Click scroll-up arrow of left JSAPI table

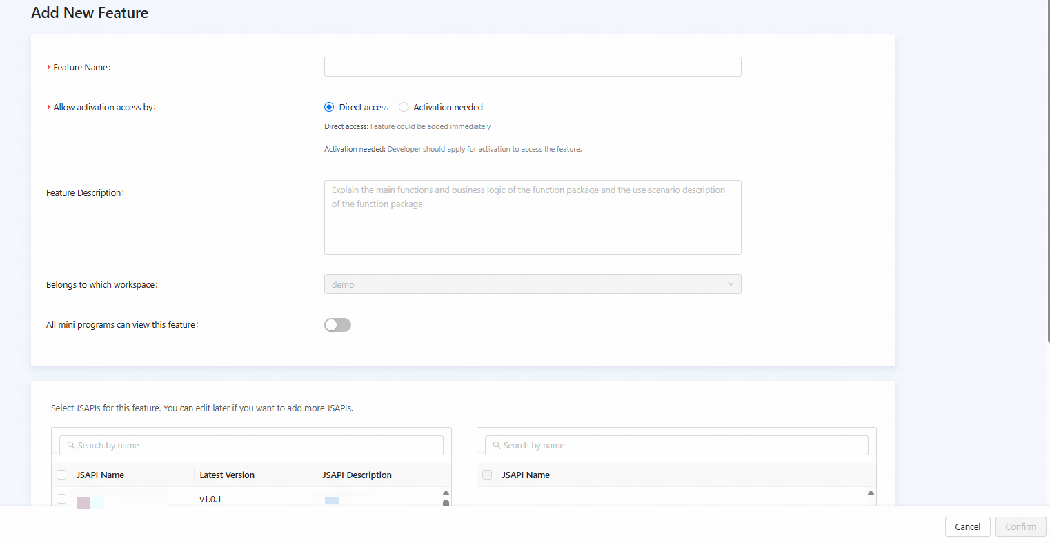pos(446,493)
